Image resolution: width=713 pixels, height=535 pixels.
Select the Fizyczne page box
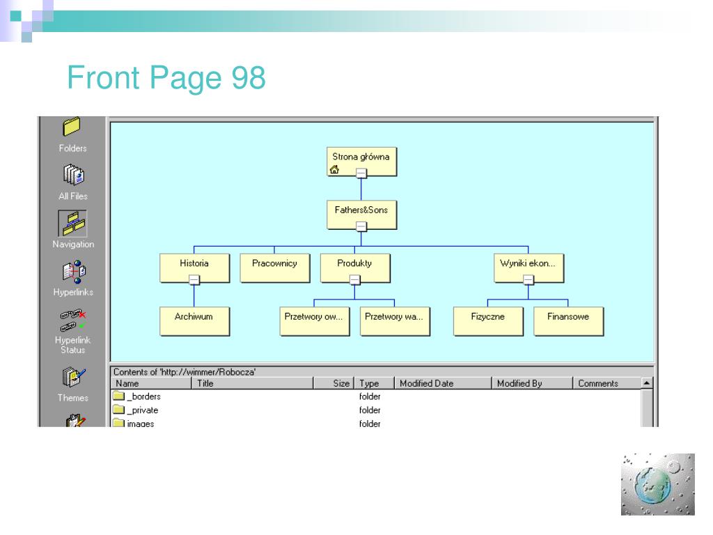click(x=488, y=321)
